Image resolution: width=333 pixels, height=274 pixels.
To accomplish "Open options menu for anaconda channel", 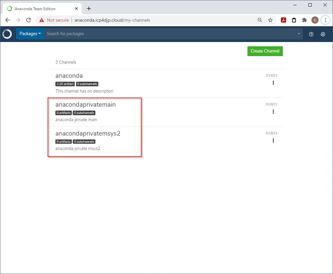I will click(x=273, y=83).
